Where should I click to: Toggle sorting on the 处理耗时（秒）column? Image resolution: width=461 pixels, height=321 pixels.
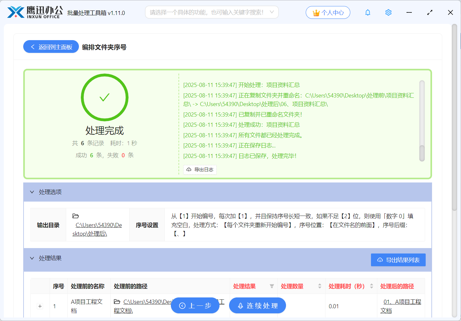point(371,286)
